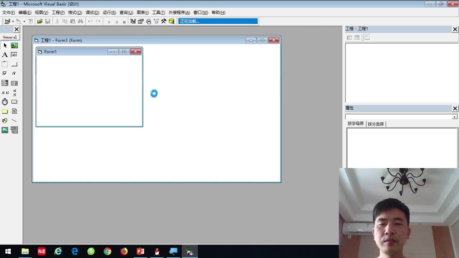The height and width of the screenshot is (258, 459).
Task: Click the Undo toolbar icon
Action: click(x=90, y=21)
